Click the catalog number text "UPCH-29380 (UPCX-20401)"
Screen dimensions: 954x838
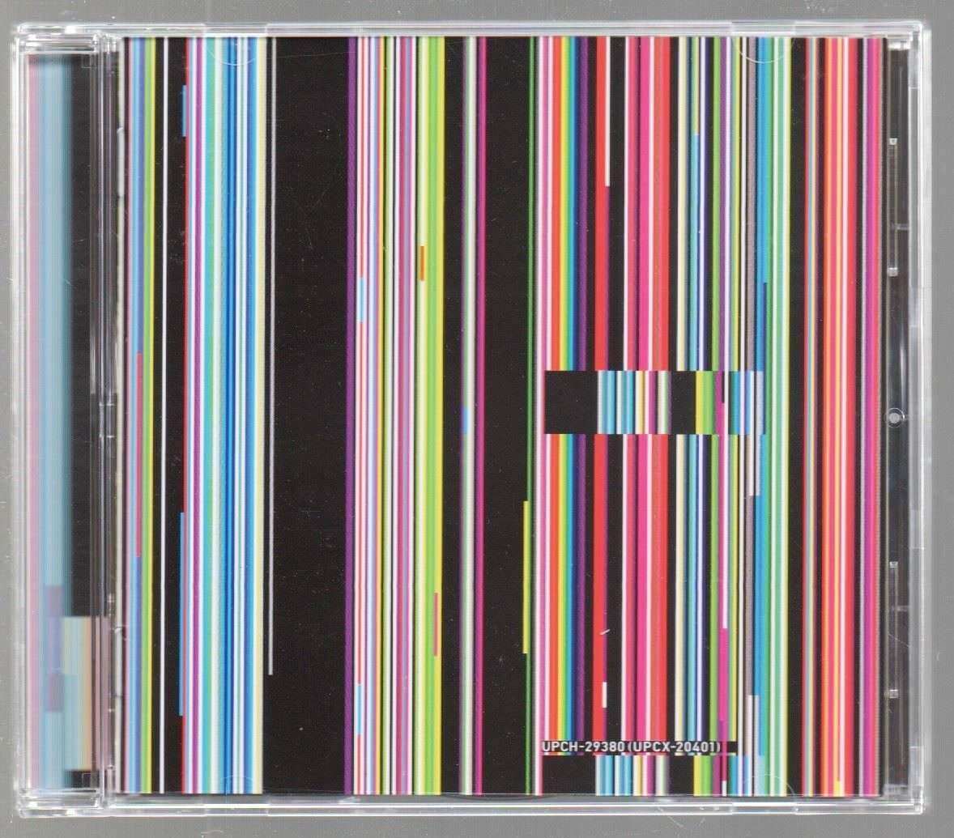[x=632, y=747]
